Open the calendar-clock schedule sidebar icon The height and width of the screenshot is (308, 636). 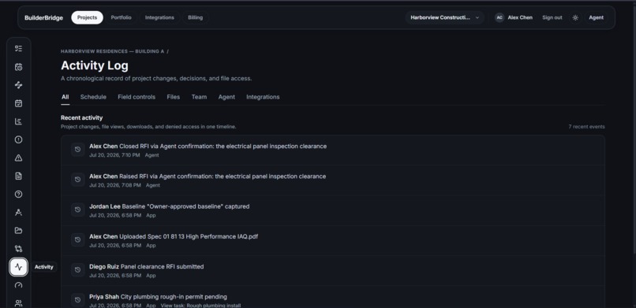click(18, 67)
